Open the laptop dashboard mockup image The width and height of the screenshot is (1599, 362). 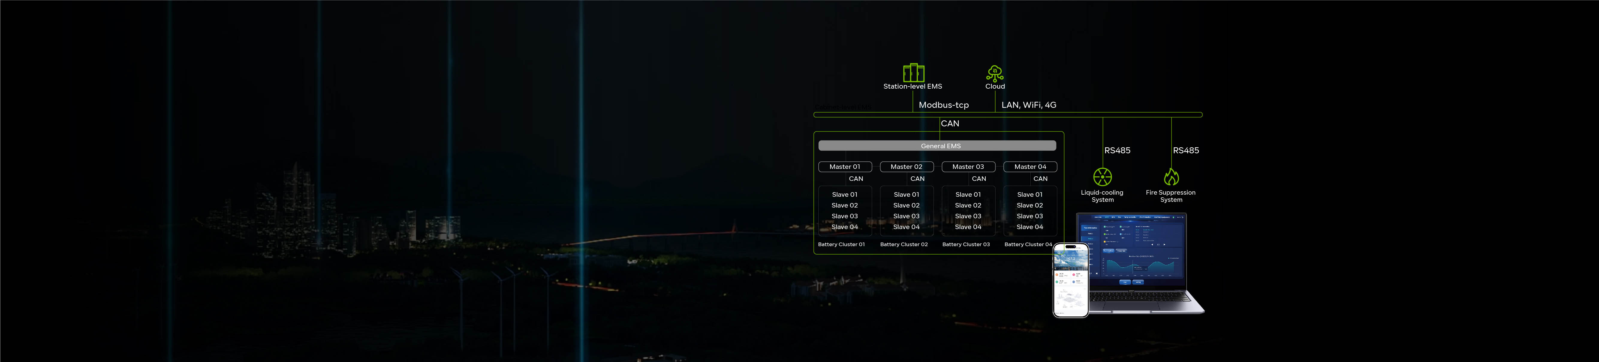pyautogui.click(x=1140, y=263)
